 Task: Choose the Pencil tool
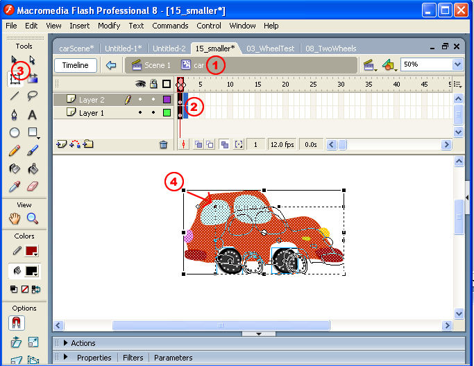tap(15, 150)
